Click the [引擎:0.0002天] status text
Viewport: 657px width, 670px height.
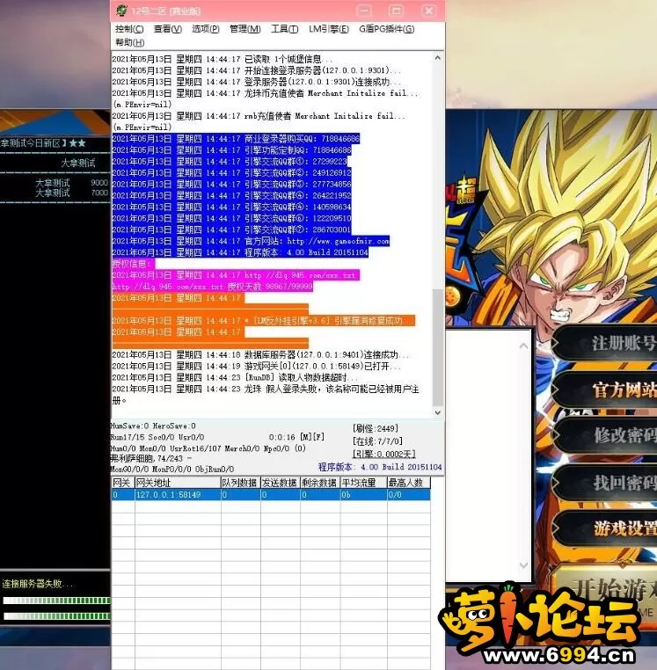pos(383,454)
